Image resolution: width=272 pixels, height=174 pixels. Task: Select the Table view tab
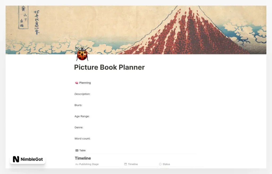pos(80,150)
